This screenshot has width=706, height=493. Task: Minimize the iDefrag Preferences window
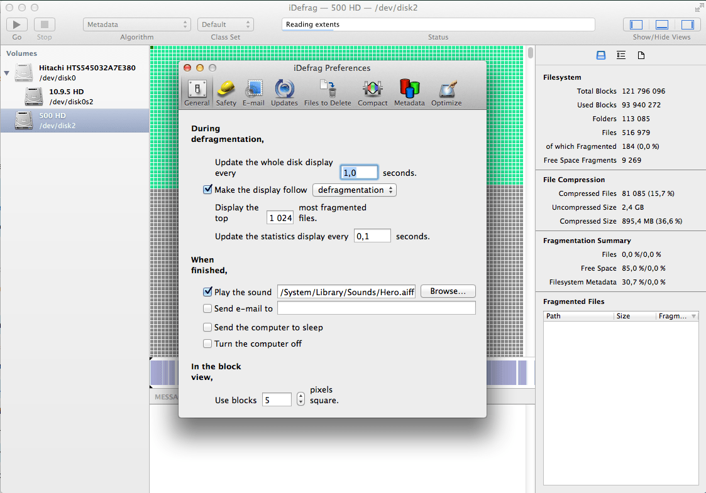(x=200, y=68)
